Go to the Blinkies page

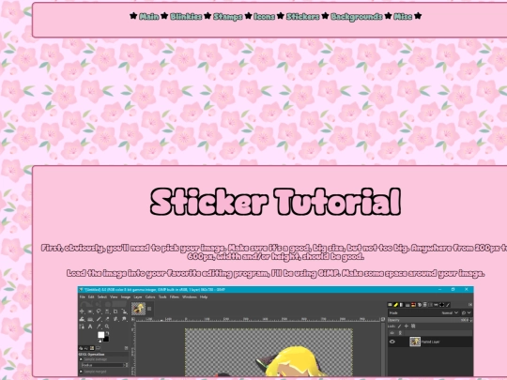[x=186, y=16]
